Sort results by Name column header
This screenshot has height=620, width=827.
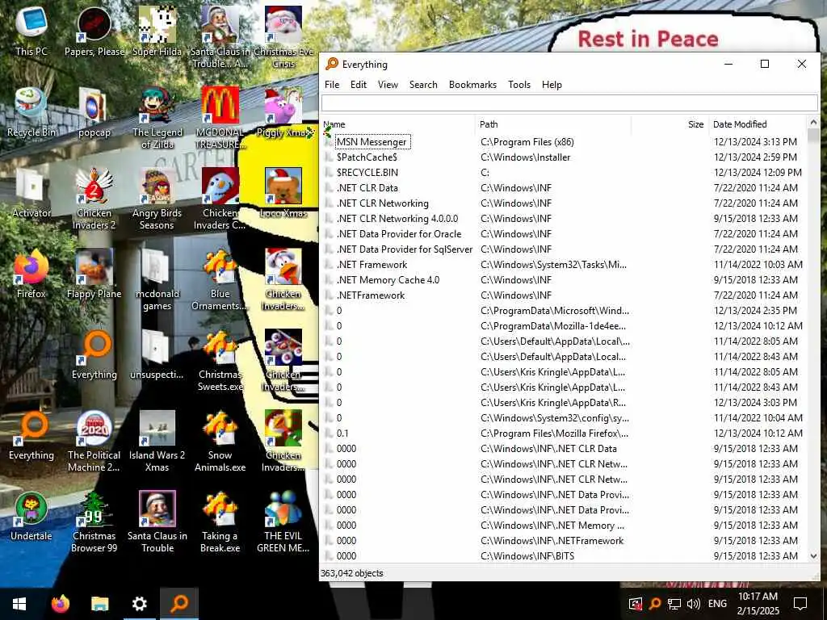click(x=397, y=124)
